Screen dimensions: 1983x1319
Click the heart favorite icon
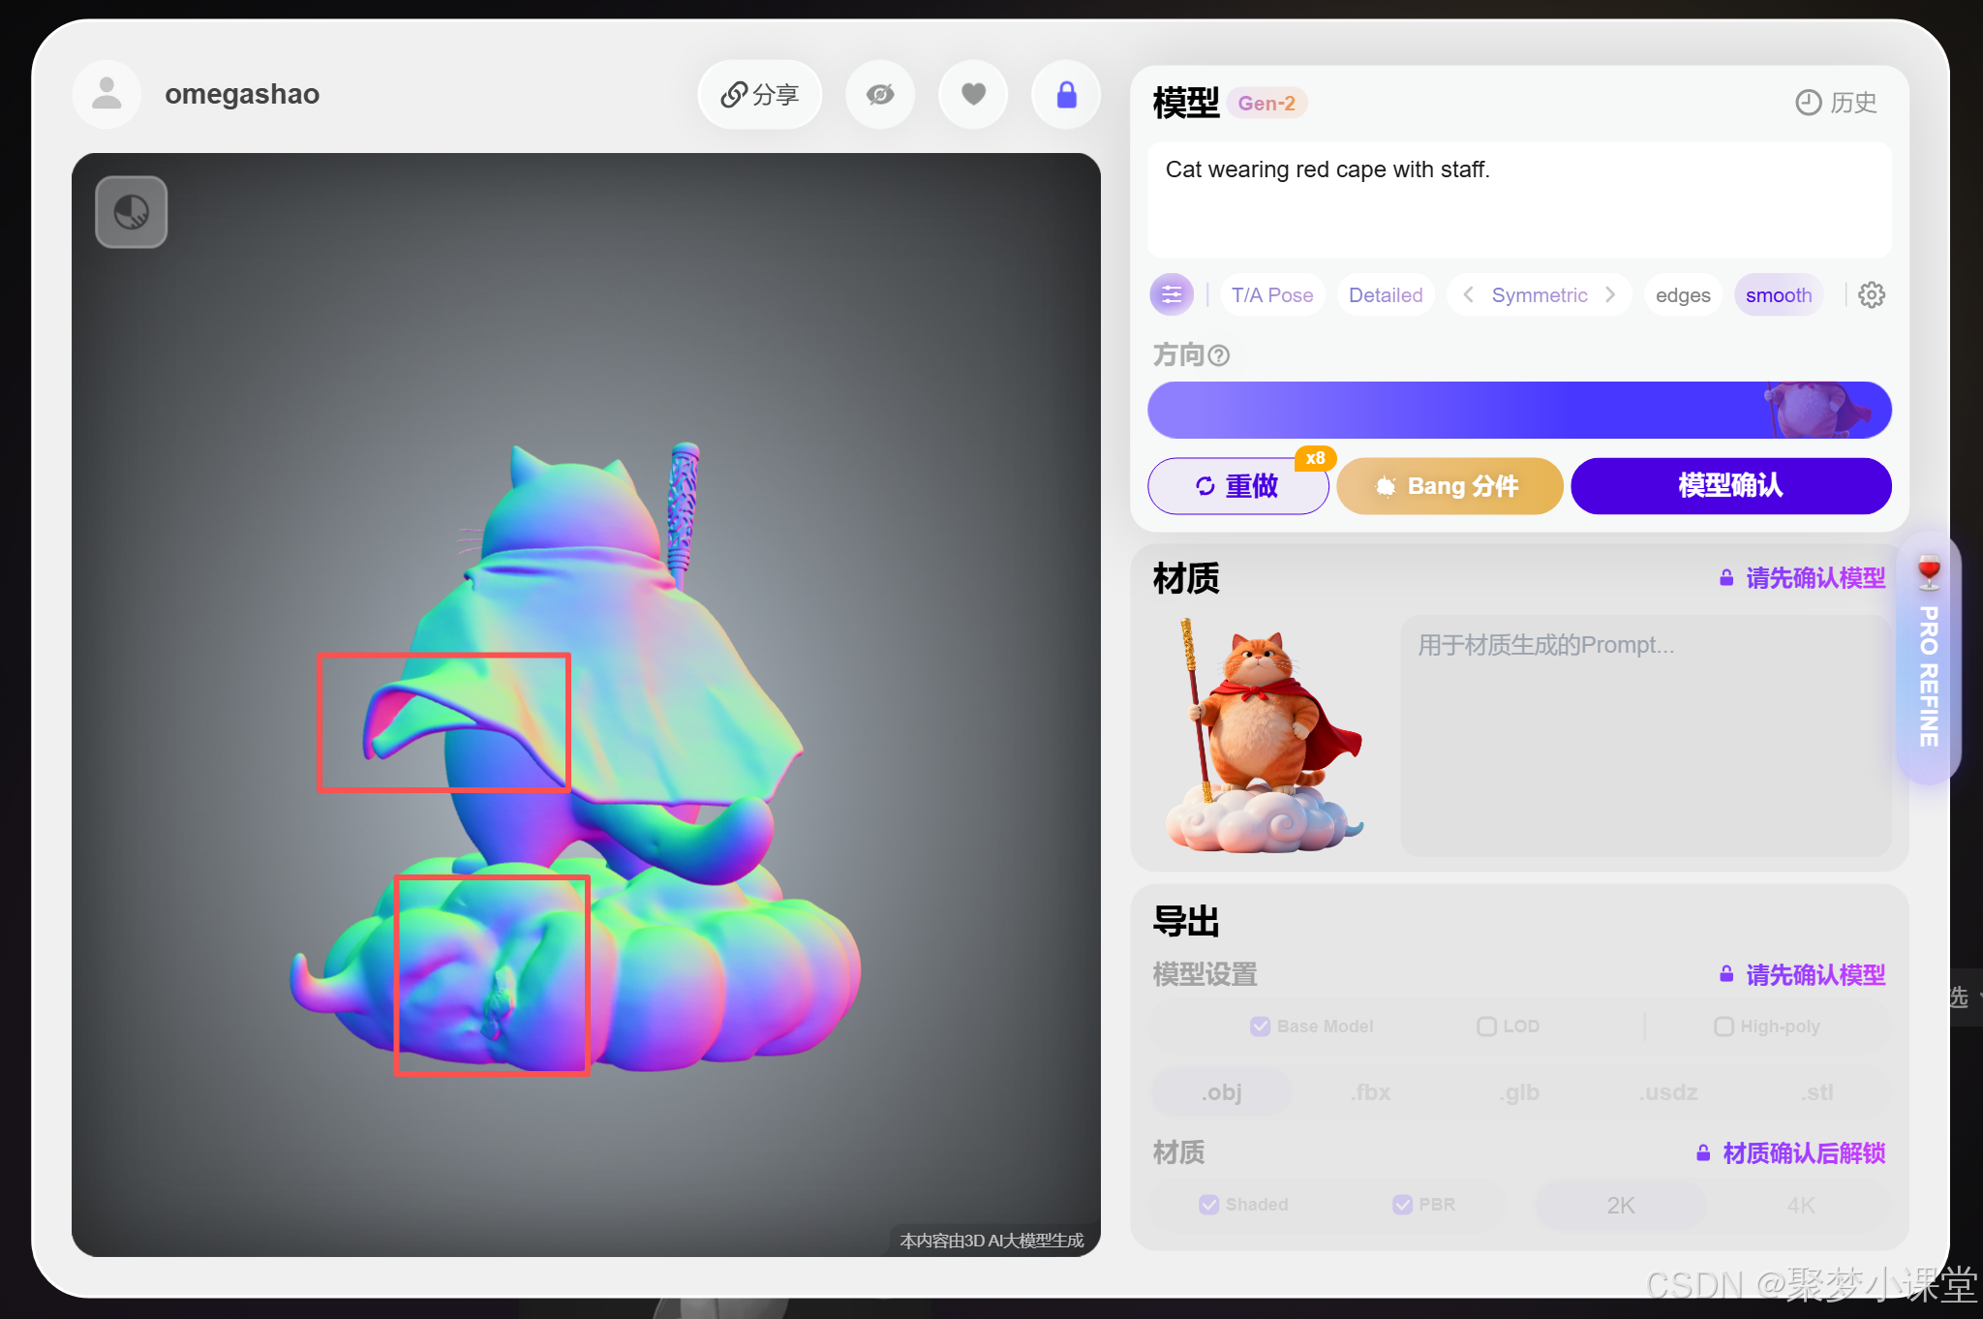973,95
